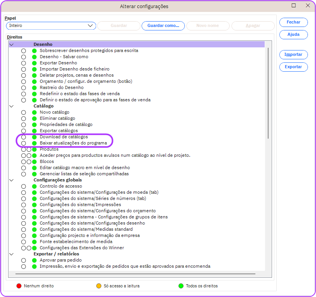Click green dot beside Exportar Desenho
The image size is (316, 297).
pyautogui.click(x=34, y=63)
